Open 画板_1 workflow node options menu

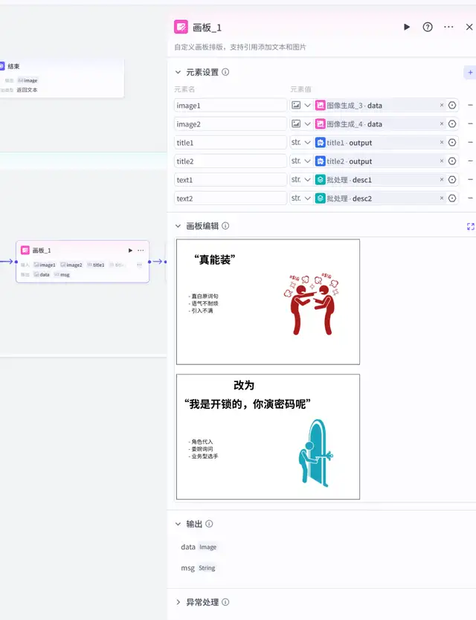coord(141,251)
